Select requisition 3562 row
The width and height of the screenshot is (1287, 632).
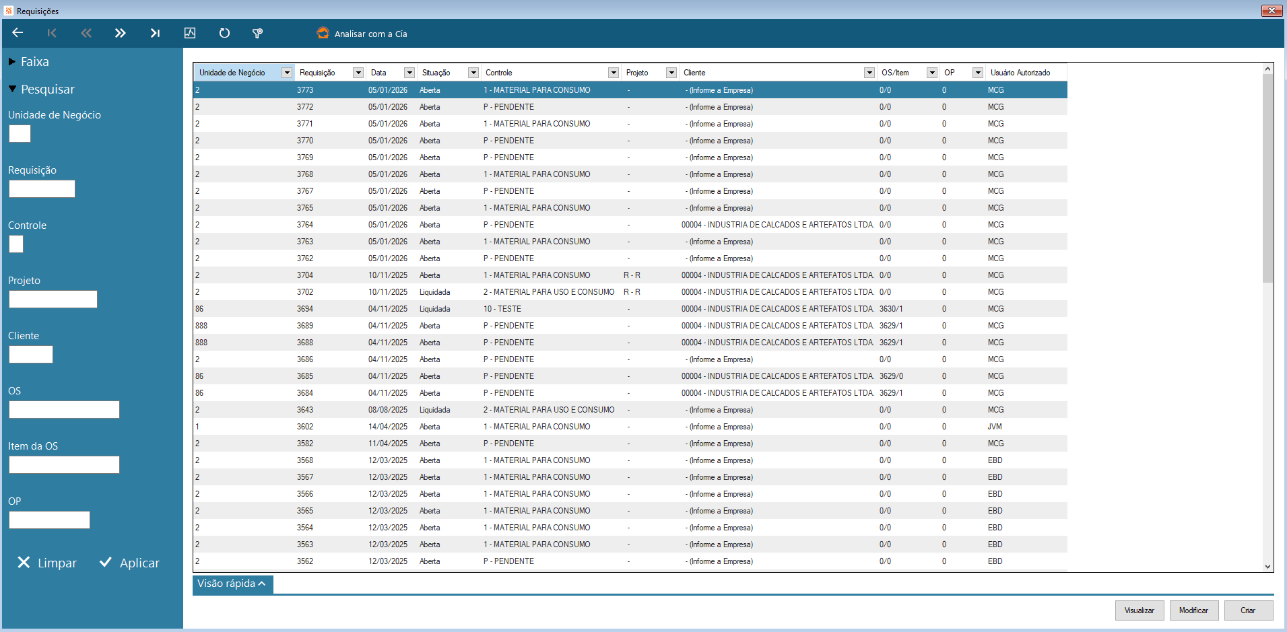[x=630, y=561]
